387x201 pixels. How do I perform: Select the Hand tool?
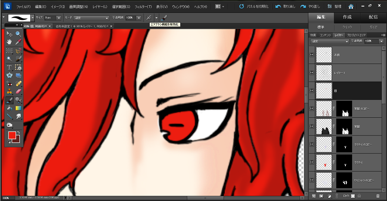tap(9, 42)
